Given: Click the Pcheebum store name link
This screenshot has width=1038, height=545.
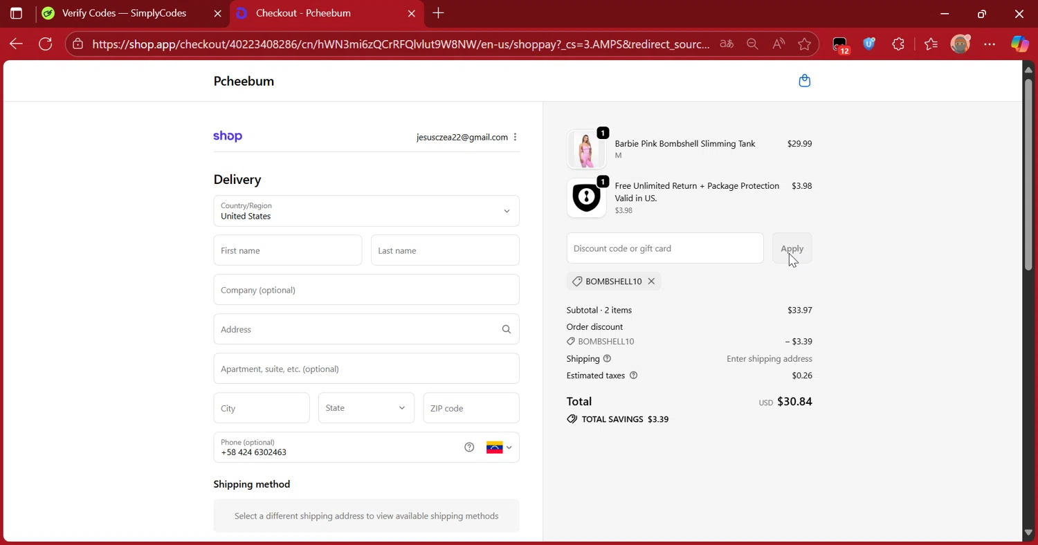Looking at the screenshot, I should point(244,81).
